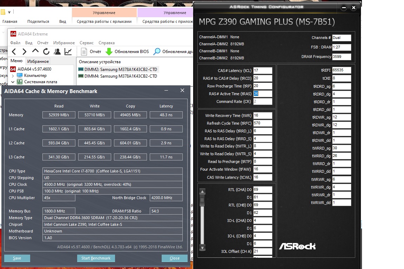Click the L3 Cache Copy 238.44 GB/s value
Viewport: 404px width, 269px height.
(x=130, y=157)
